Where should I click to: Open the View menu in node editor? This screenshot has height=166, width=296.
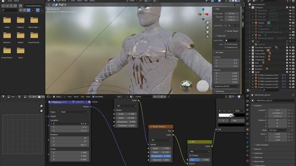point(69,97)
